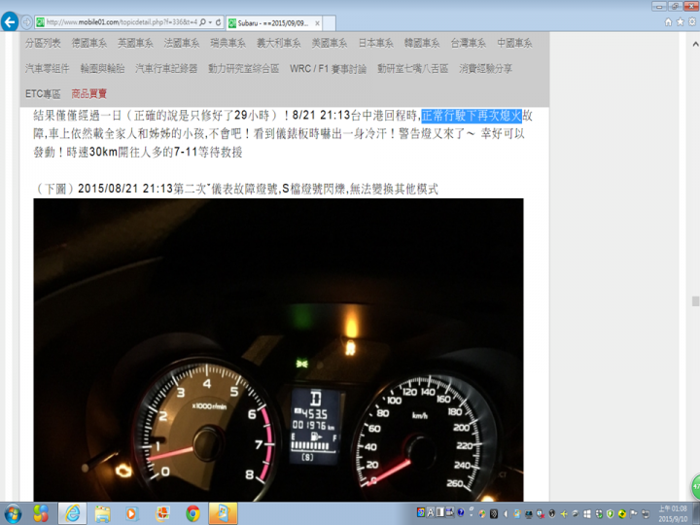Viewport: 700px width, 525px height.
Task: Click the Internet Explorer home icon
Action: 668,21
